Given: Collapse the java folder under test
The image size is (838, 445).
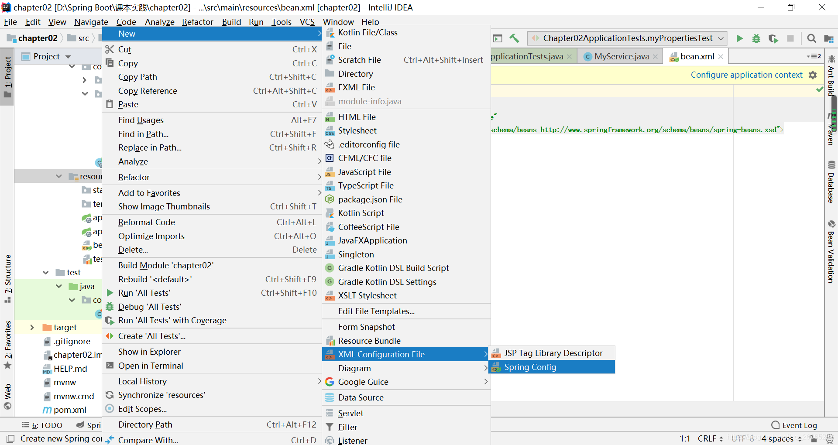Looking at the screenshot, I should (x=59, y=286).
